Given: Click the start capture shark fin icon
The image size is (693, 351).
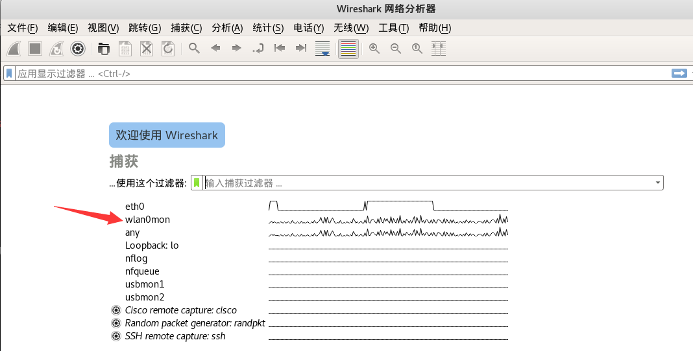Looking at the screenshot, I should coord(15,49).
